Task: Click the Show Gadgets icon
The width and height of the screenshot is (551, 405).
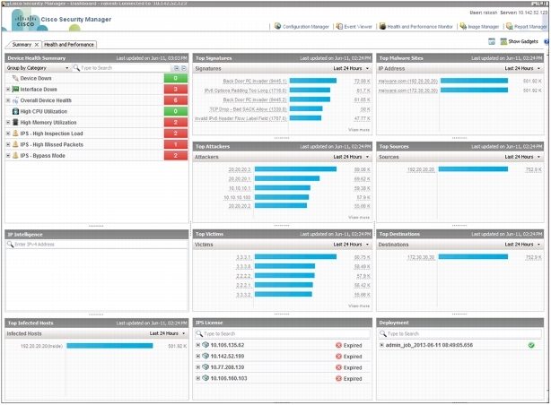Action: (x=503, y=41)
